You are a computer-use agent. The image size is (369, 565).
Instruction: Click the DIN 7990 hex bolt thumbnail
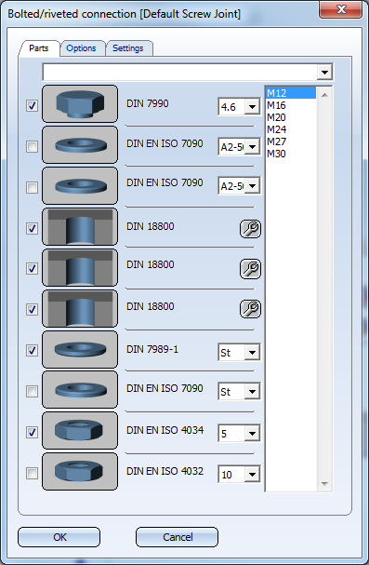(80, 103)
